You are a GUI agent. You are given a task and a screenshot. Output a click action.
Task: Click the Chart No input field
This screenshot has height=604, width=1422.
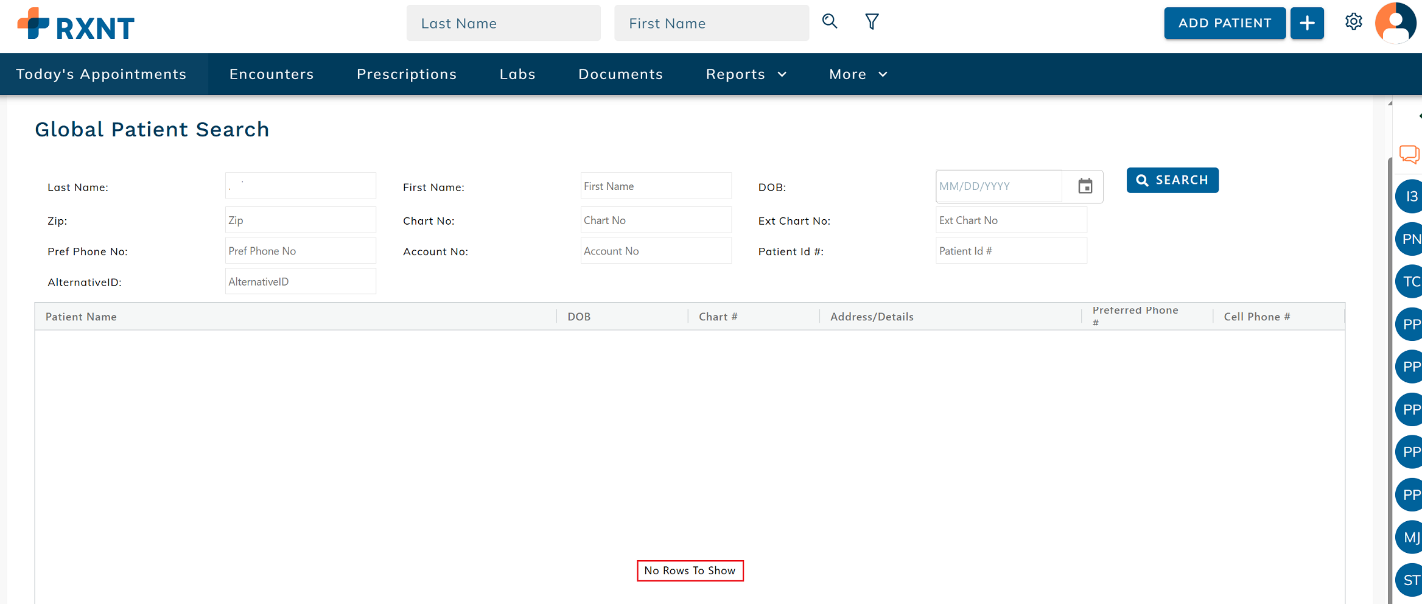coord(656,220)
